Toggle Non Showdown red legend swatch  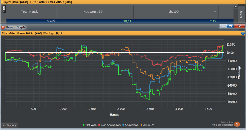point(99,125)
